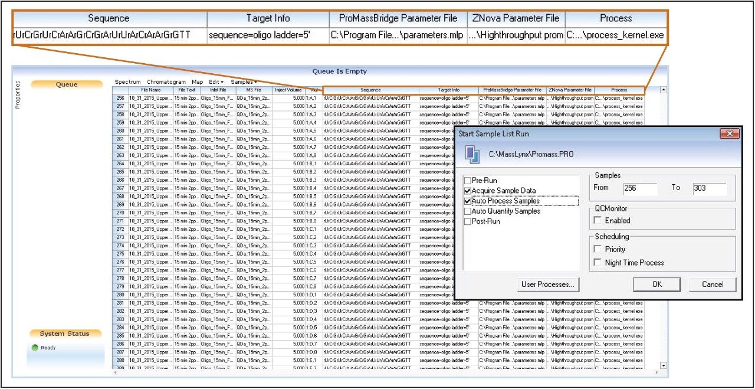The height and width of the screenshot is (389, 755).
Task: Click the small Sequence column header in table
Action: 370,90
